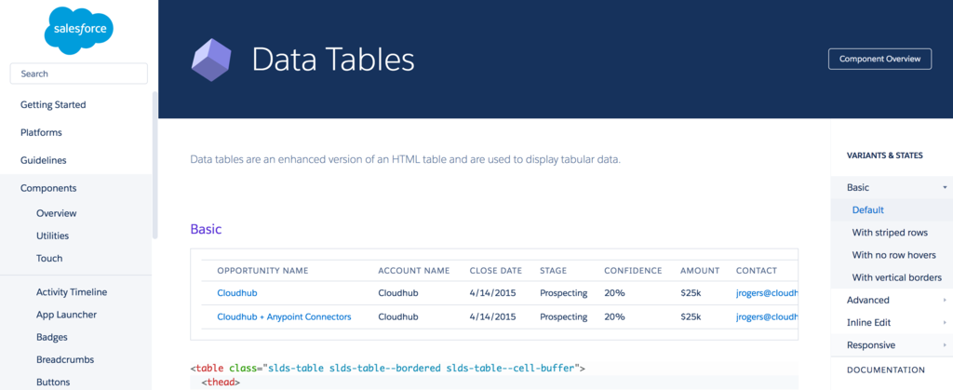Viewport: 953px width, 390px height.
Task: Click the table class code line
Action: click(388, 369)
